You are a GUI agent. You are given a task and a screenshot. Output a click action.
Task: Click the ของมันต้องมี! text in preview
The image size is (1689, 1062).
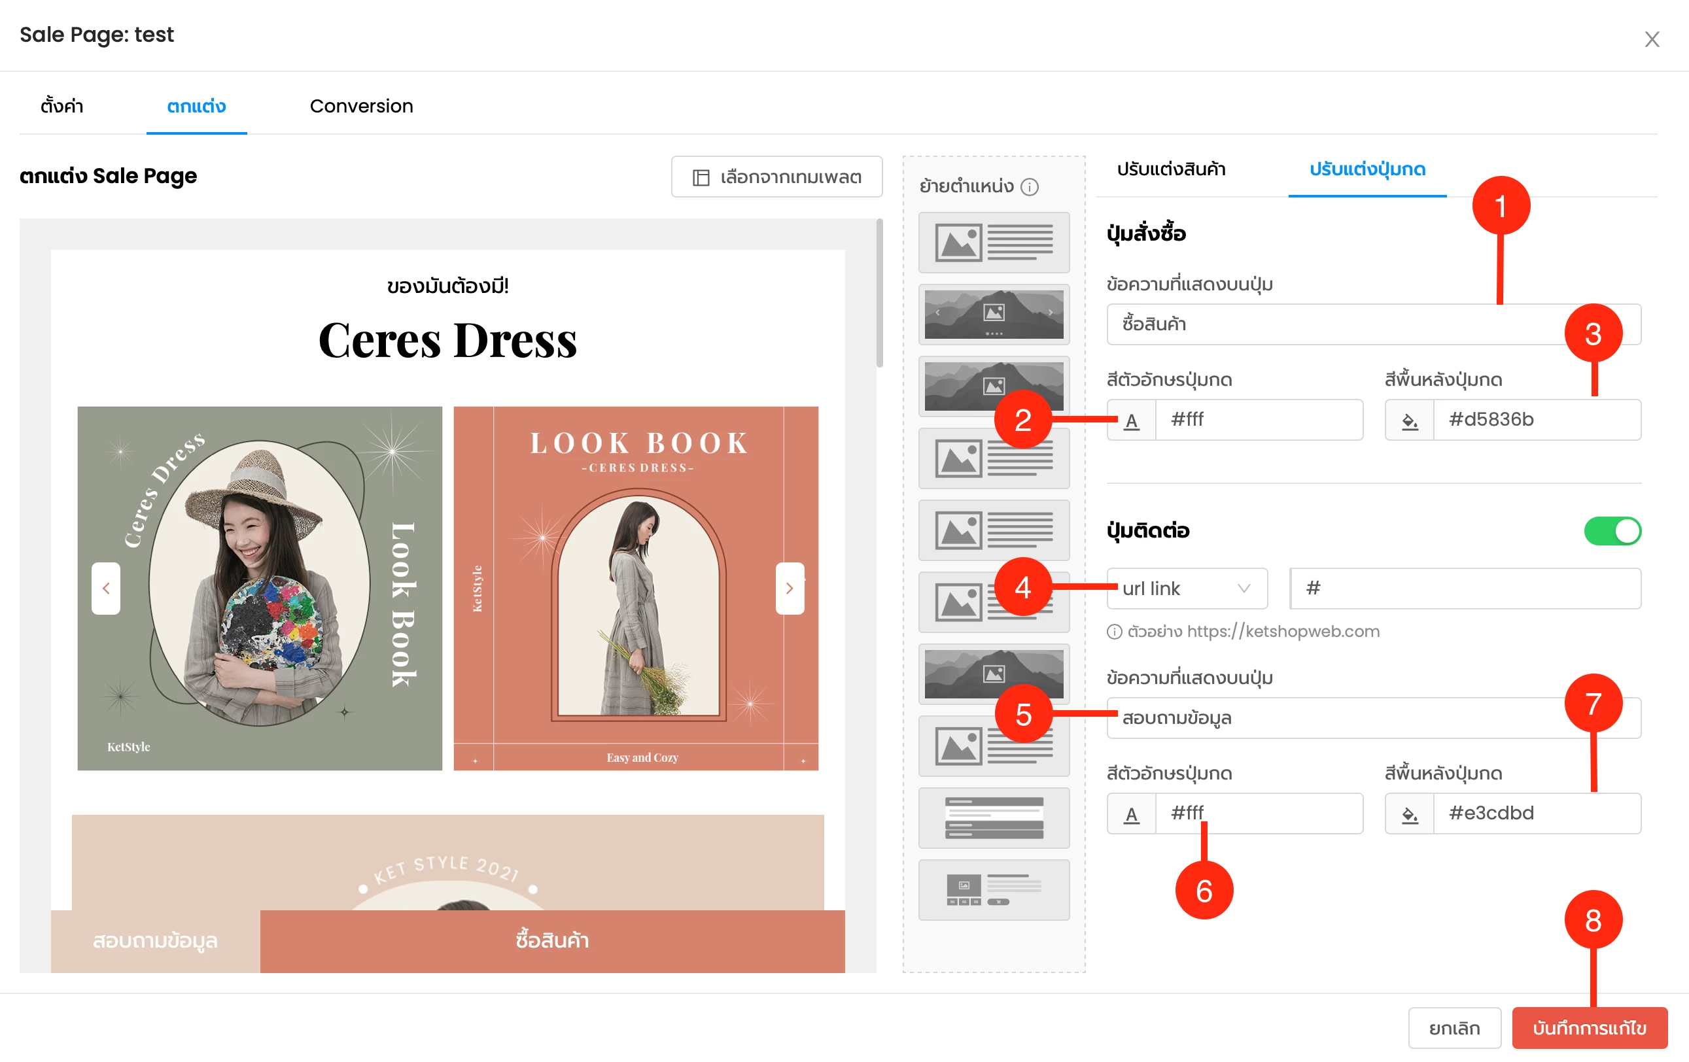tap(447, 285)
